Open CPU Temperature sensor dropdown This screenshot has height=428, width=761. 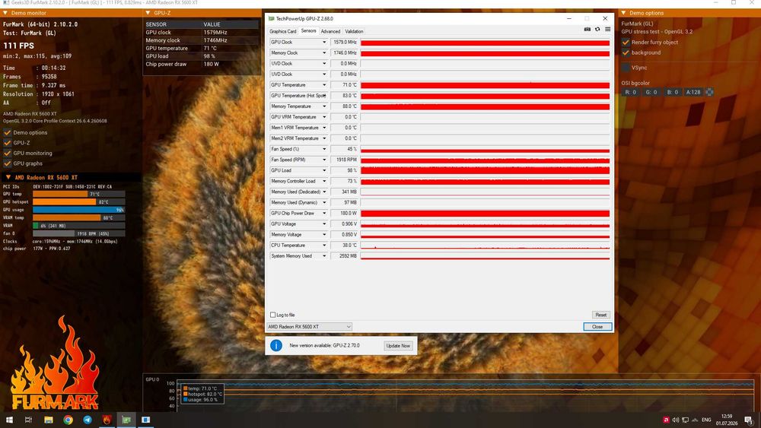pyautogui.click(x=324, y=246)
